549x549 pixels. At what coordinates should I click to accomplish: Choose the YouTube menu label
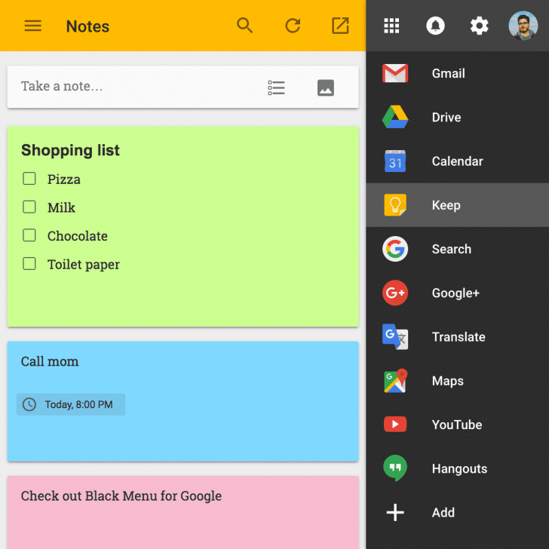point(457,425)
